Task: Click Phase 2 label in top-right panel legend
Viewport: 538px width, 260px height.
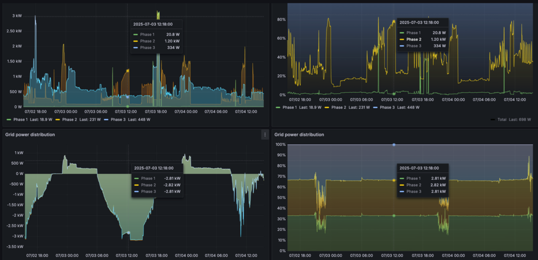Action: pos(338,108)
